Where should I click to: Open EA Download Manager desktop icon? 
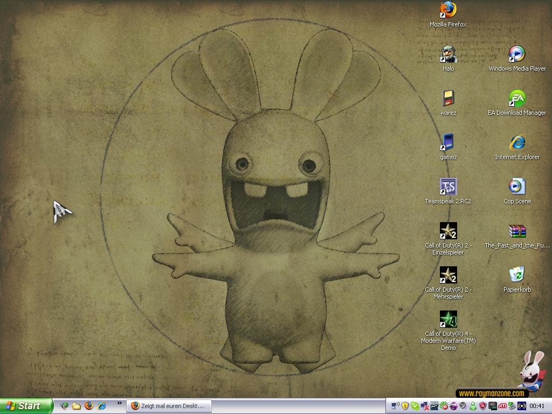coord(517,103)
